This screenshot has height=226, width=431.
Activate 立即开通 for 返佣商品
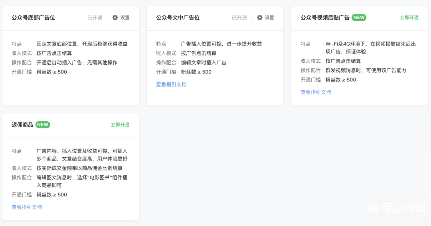[120, 125]
